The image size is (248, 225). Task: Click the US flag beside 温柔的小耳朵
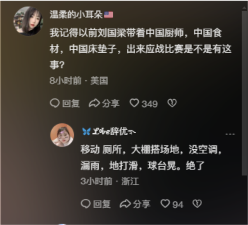coord(108,15)
